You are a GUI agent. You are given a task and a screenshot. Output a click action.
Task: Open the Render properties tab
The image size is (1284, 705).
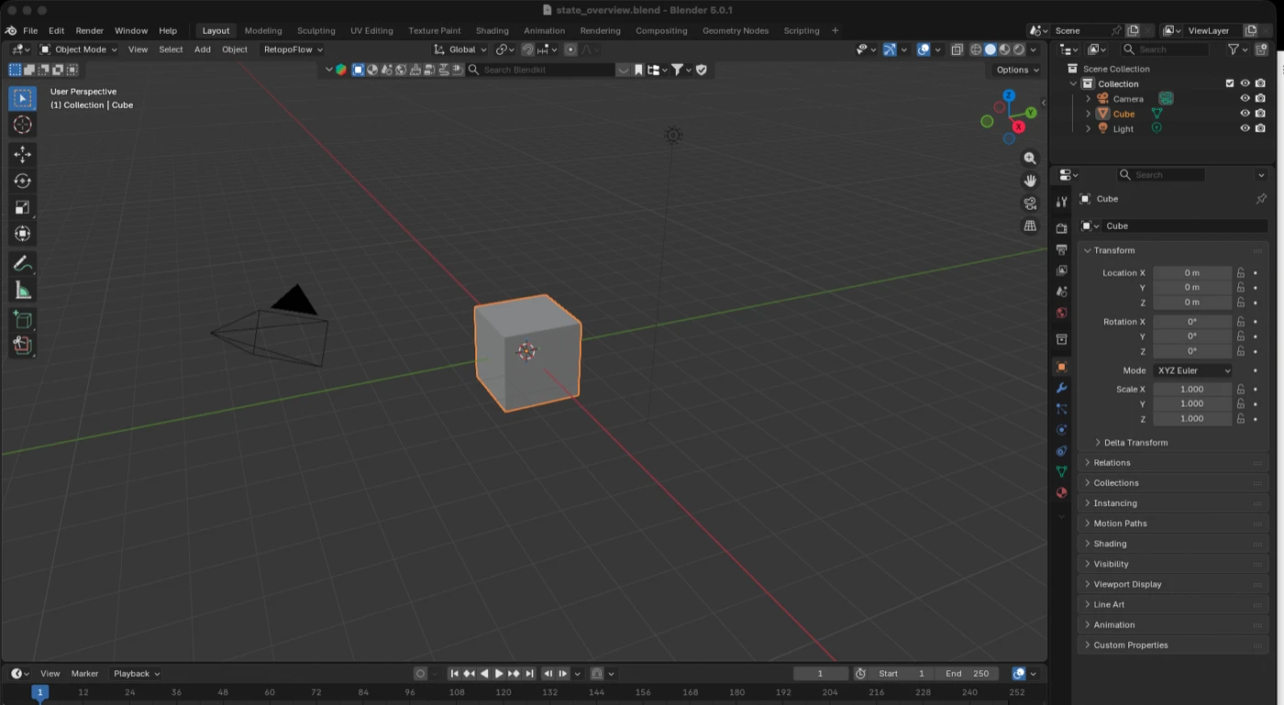click(1061, 228)
